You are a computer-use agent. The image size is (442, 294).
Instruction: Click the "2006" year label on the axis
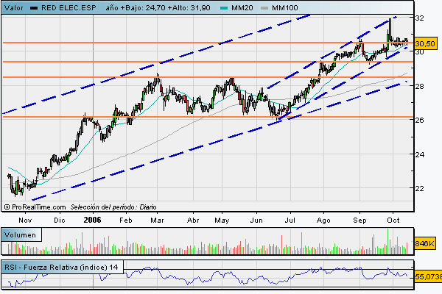[92, 220]
